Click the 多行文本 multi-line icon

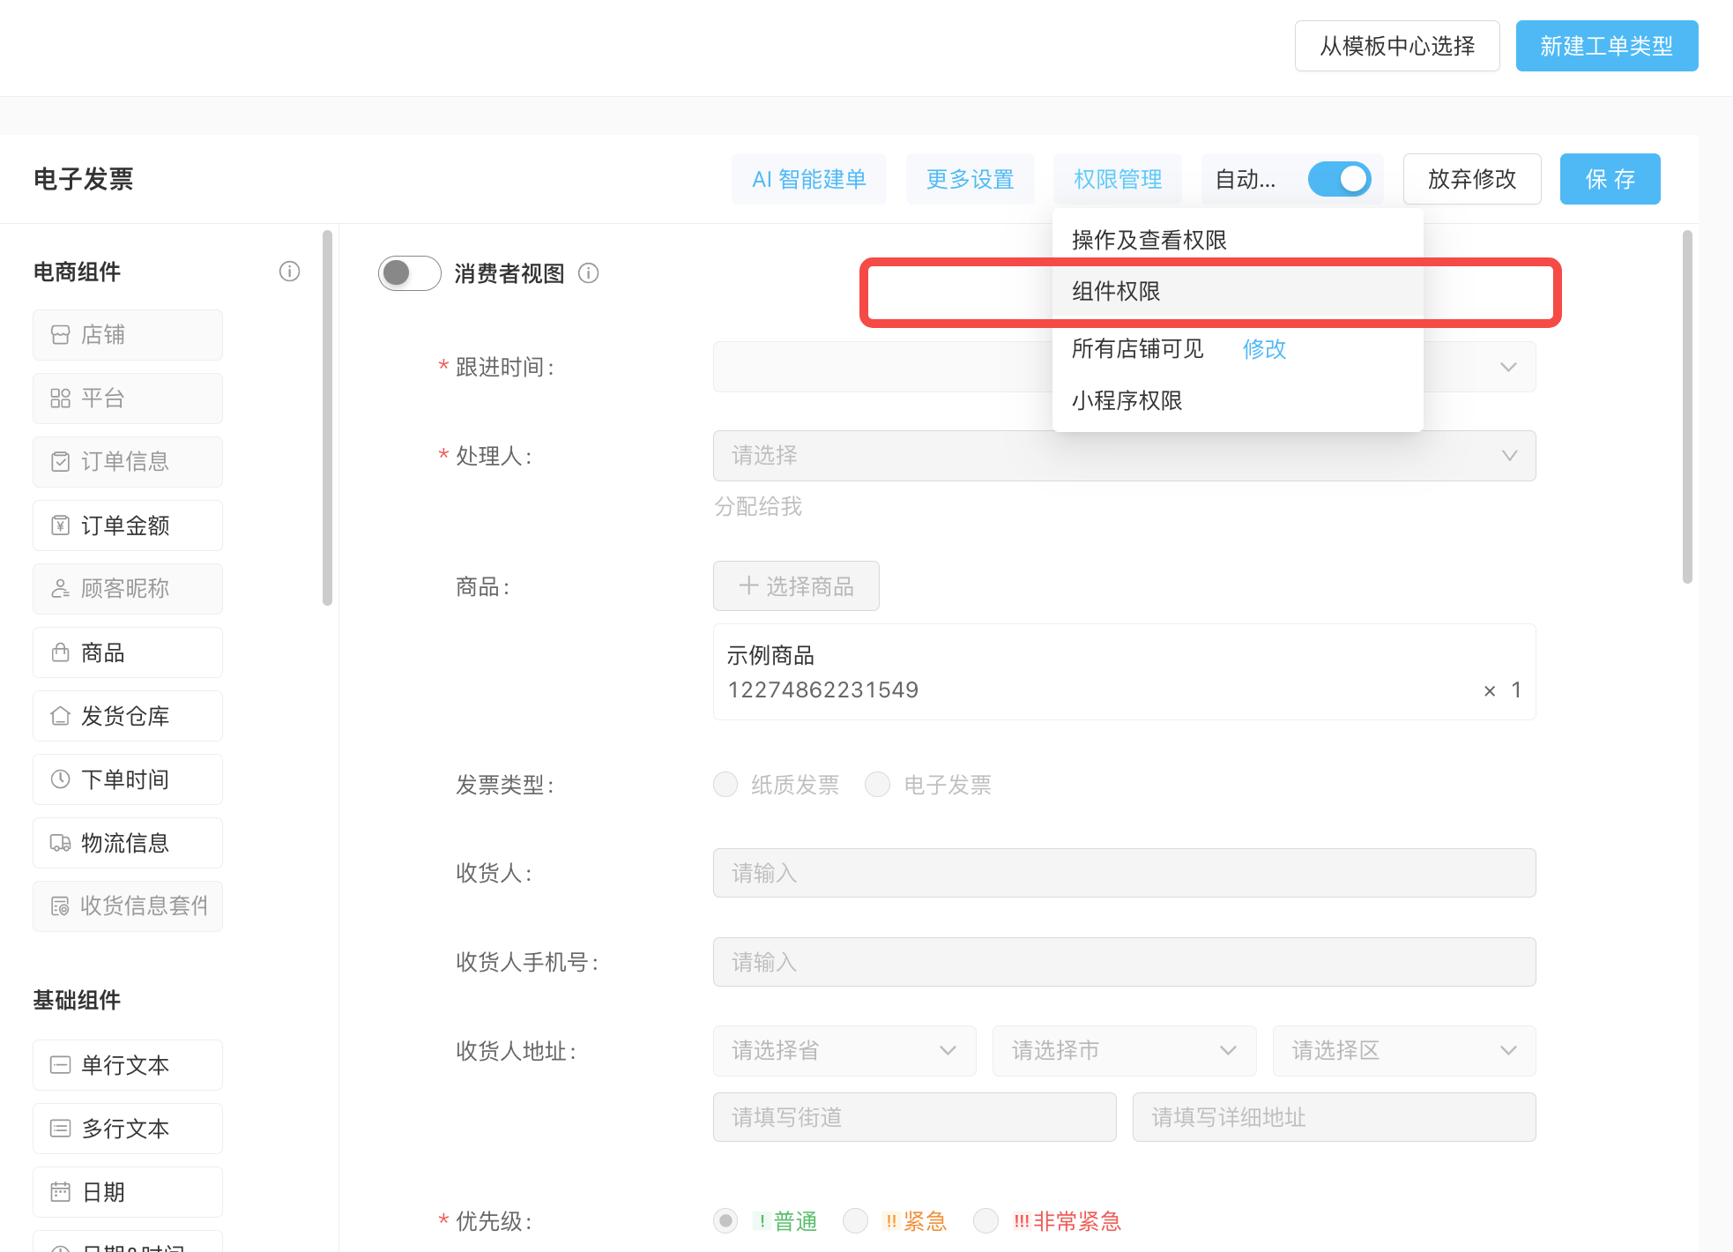tap(60, 1129)
